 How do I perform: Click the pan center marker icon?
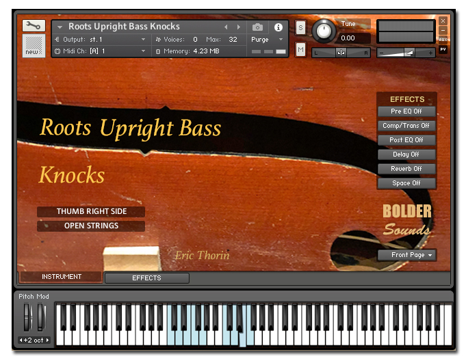click(x=341, y=53)
